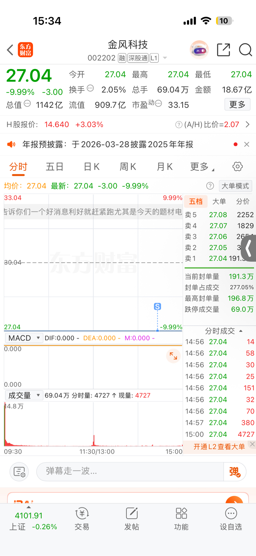Select the 分价 tab
The height and width of the screenshot is (556, 256).
coord(243,201)
